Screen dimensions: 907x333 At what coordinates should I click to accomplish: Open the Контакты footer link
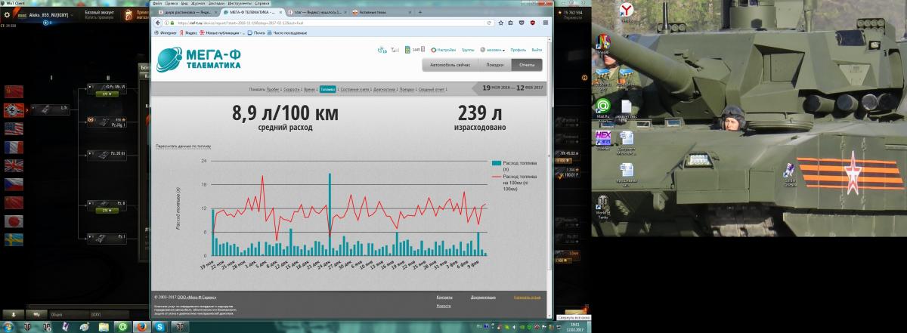point(445,298)
